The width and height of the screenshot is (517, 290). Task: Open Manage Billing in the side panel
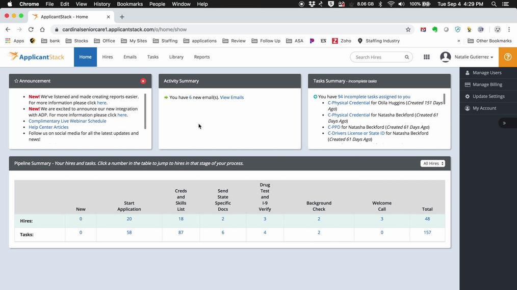click(x=487, y=84)
